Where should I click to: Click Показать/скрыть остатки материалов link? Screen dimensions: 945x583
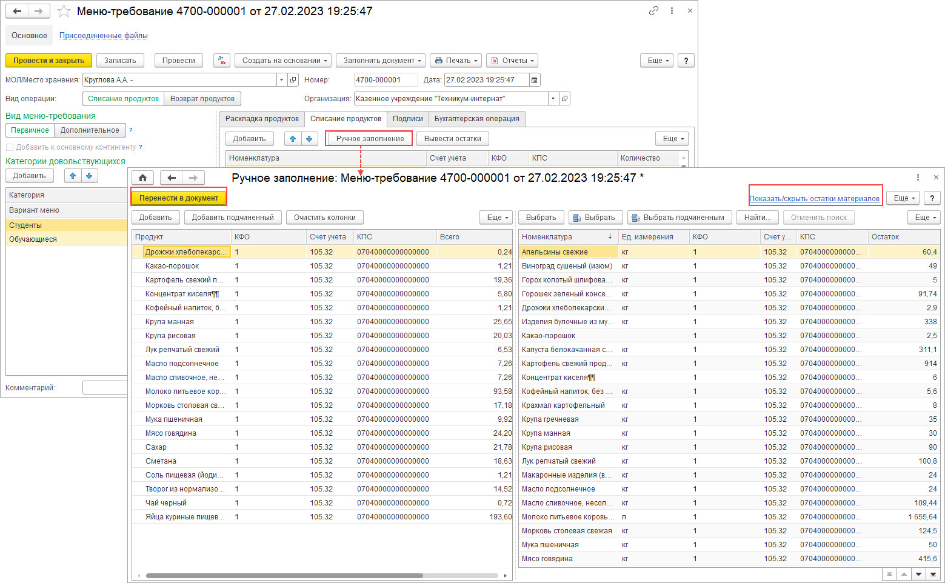(814, 199)
